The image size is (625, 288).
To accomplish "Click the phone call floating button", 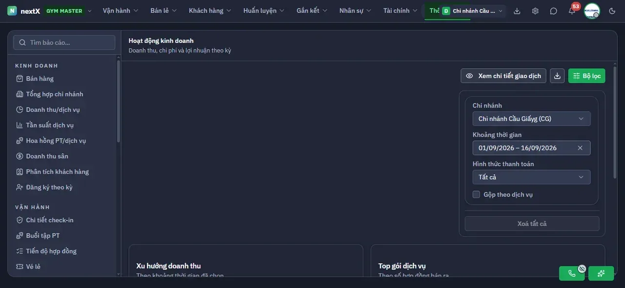I will tap(572, 273).
